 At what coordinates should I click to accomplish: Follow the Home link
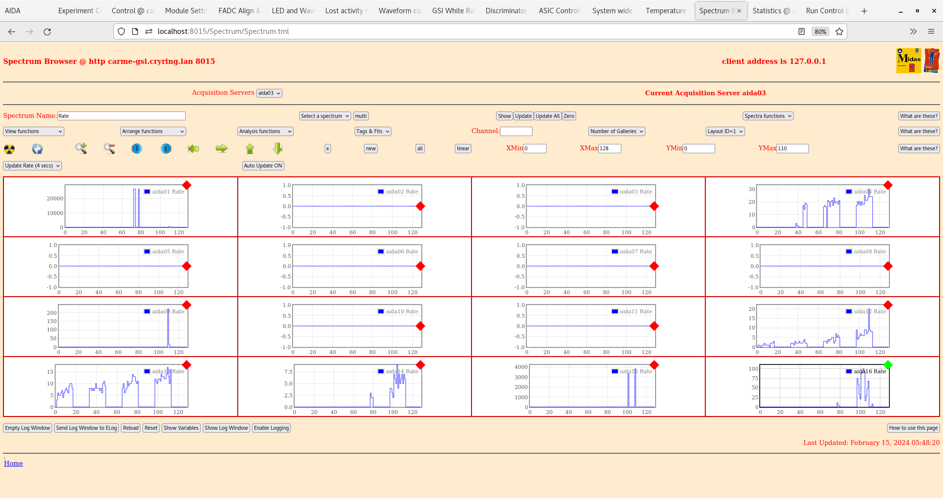pos(13,463)
